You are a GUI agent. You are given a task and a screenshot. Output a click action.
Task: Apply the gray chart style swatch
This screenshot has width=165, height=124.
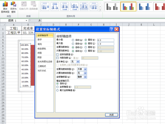point(112,7)
